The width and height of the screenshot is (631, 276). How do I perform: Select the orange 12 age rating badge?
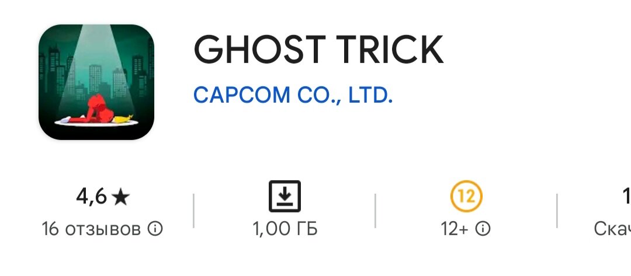(466, 197)
